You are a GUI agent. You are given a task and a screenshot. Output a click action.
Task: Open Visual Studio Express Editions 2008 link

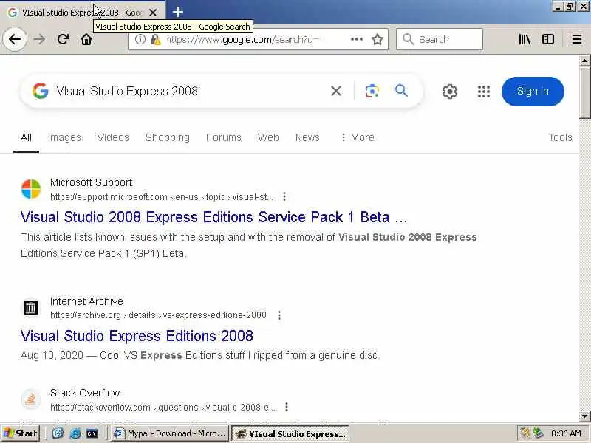click(x=137, y=336)
